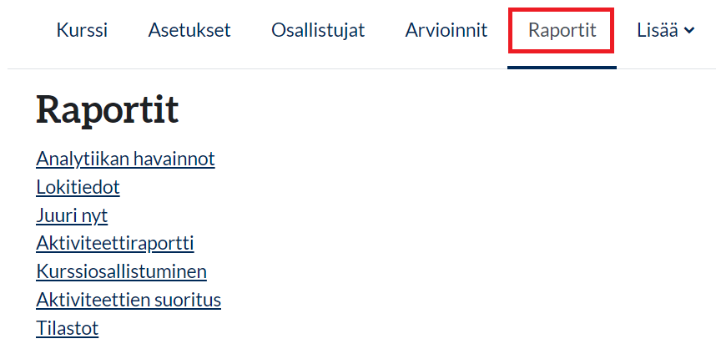Open the Aktiviteettien suoritus link
The height and width of the screenshot is (354, 716).
(129, 300)
